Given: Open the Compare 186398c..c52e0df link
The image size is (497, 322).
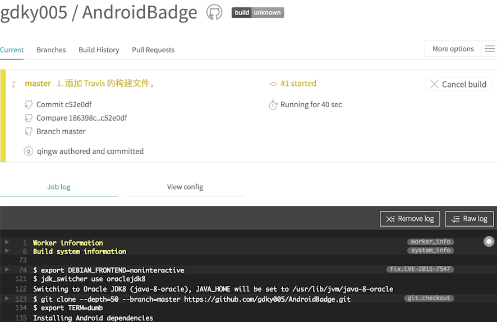Looking at the screenshot, I should coord(82,118).
